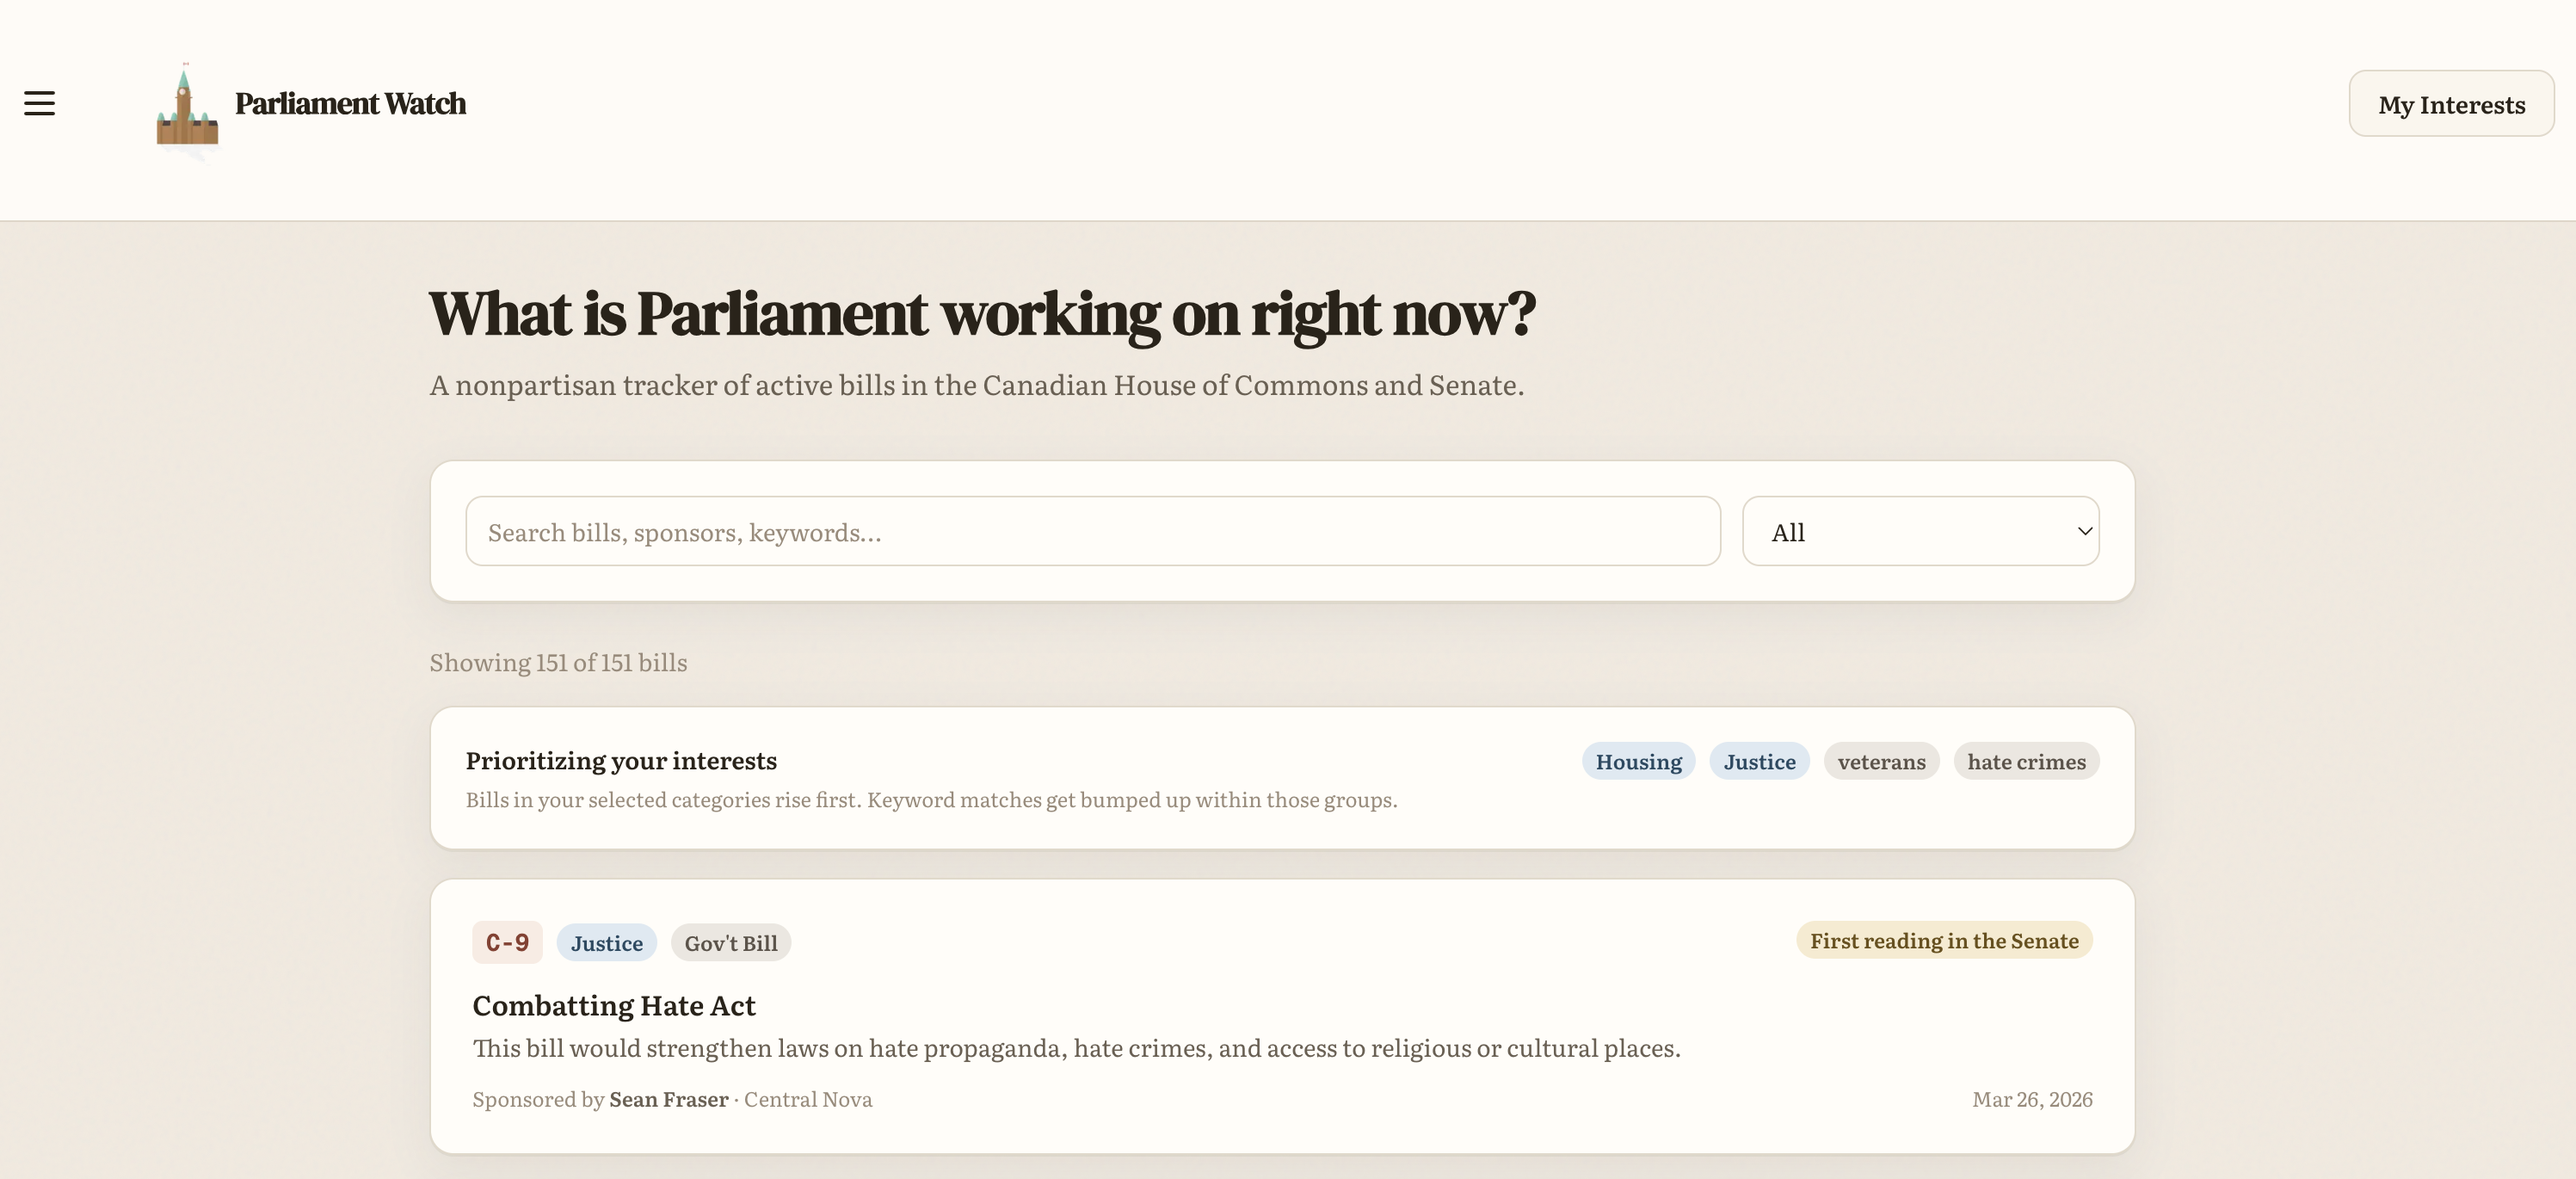The image size is (2576, 1179).
Task: Select the All category combo box
Action: tap(1920, 531)
